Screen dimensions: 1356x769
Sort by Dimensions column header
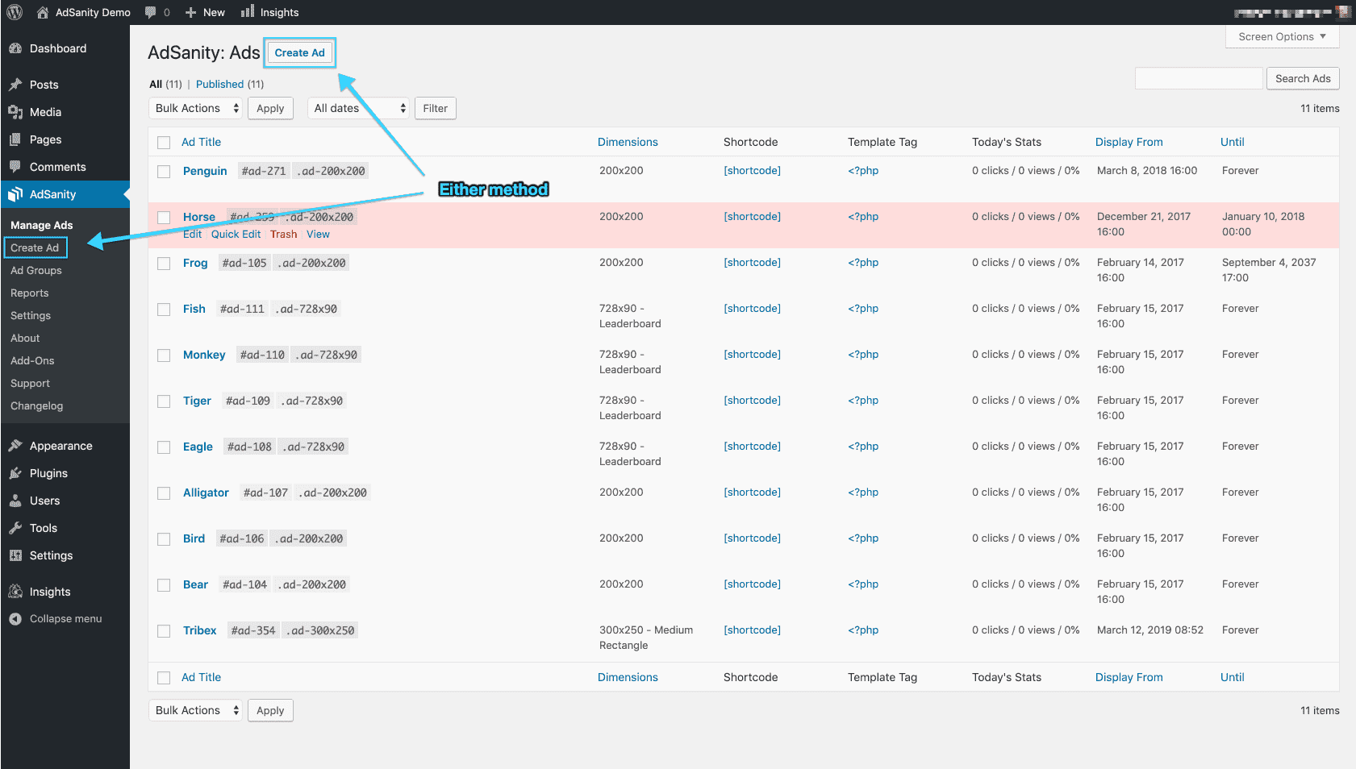tap(628, 142)
